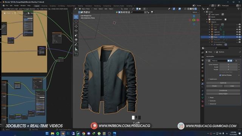
Task: Open the Object Mode dropdown
Action: pos(85,9)
